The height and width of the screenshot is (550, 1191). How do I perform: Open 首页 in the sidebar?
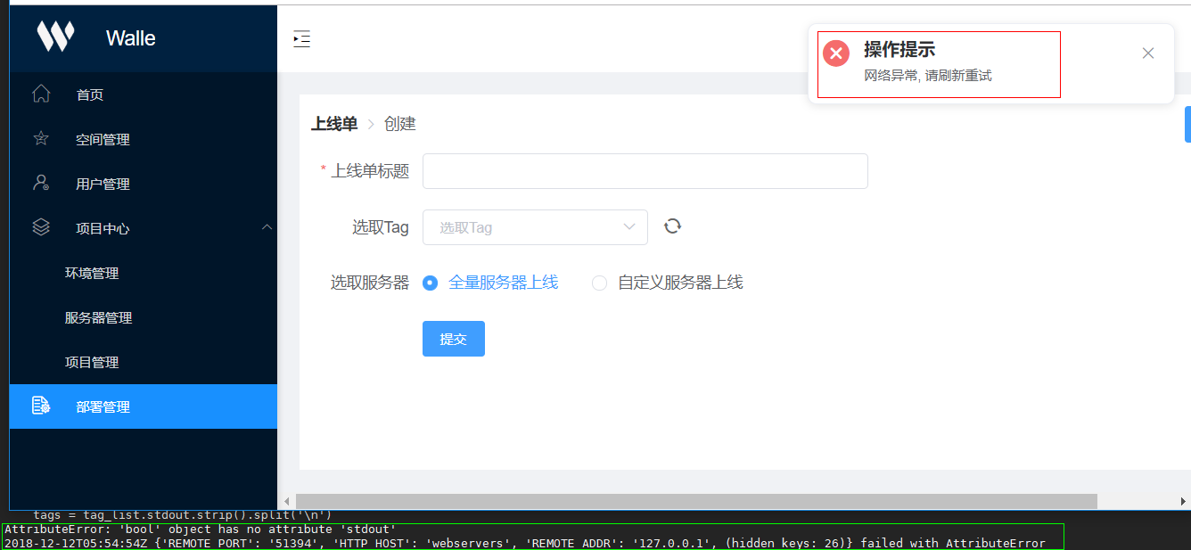click(144, 94)
